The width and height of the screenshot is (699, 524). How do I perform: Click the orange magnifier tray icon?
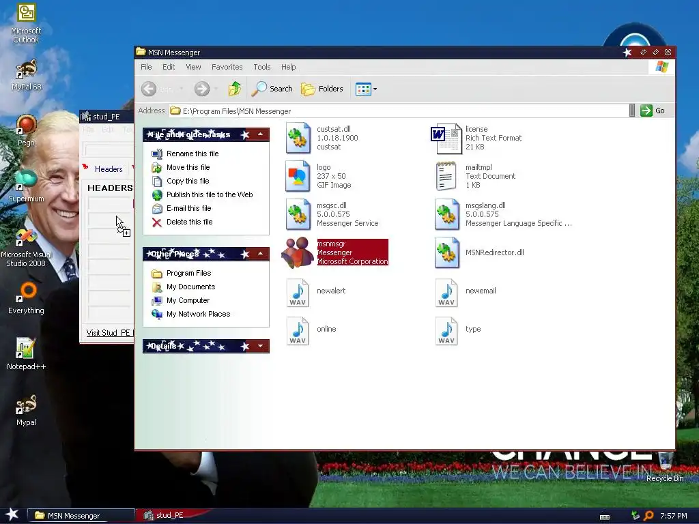coord(648,516)
